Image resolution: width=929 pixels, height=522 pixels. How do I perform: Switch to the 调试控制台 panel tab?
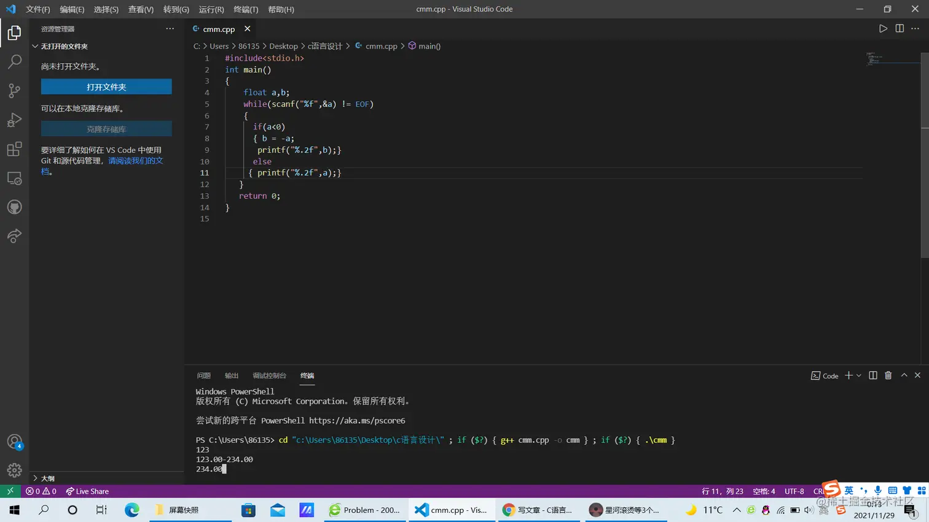270,375
